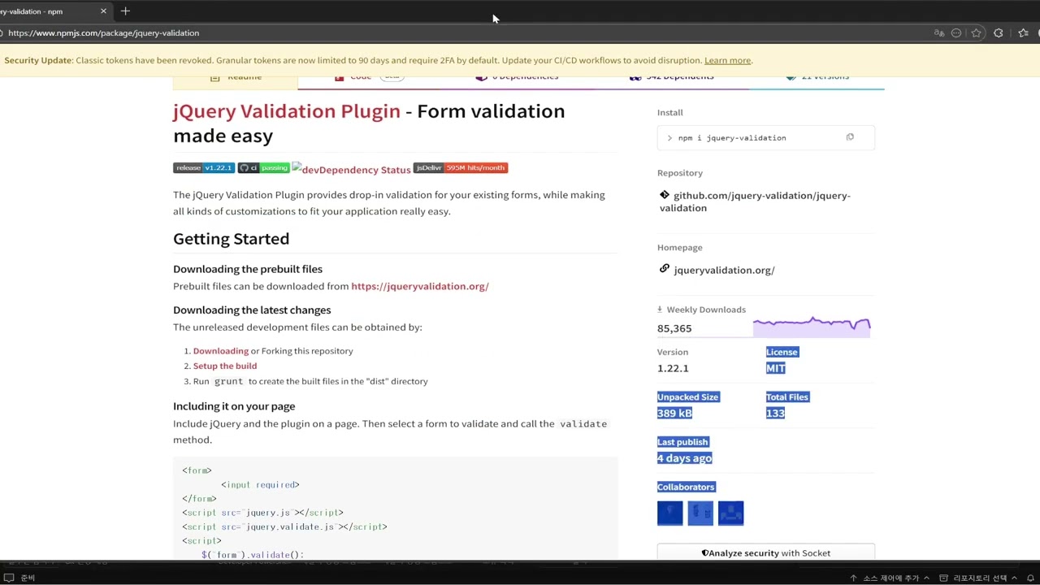Click the 85,365 weekly downloads value

click(x=674, y=328)
